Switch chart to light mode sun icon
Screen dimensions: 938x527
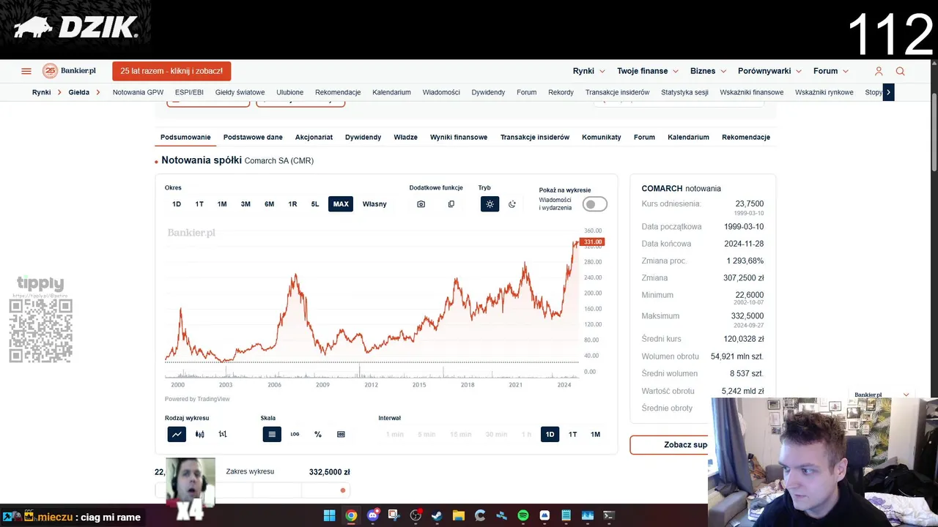point(490,204)
